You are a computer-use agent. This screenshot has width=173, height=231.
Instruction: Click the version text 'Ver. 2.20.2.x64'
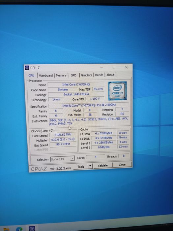60,168
